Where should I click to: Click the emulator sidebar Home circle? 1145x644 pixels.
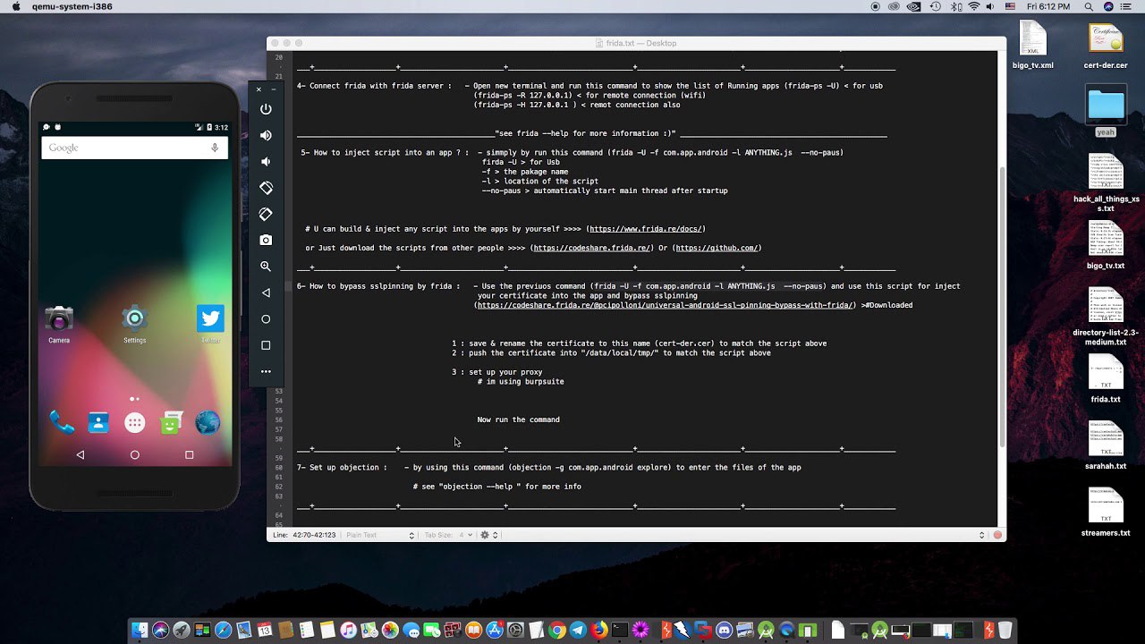pos(266,318)
